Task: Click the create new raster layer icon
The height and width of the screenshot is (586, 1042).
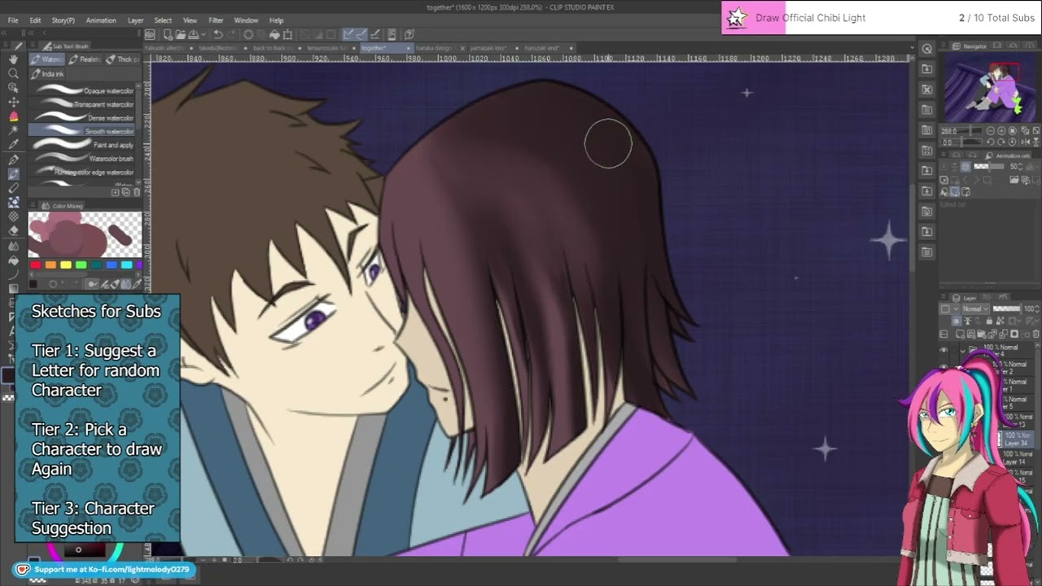Action: [x=960, y=334]
